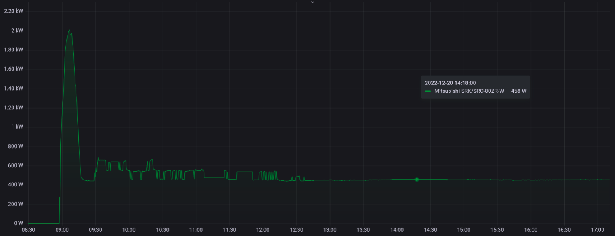Click the 16:30 time axis label
Viewport: 615px width, 236px height.
pos(564,230)
